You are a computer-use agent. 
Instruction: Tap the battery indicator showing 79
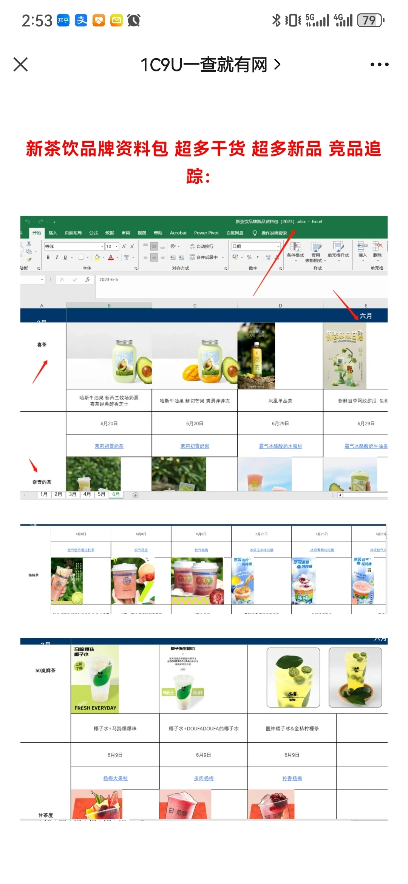pos(371,20)
